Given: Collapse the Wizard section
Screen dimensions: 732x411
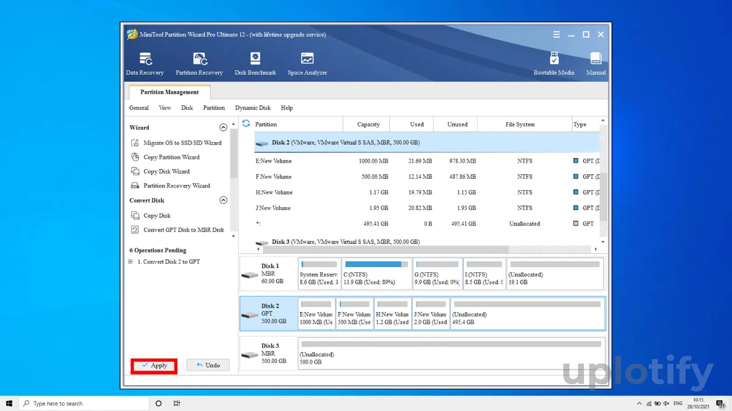Looking at the screenshot, I should 223,128.
